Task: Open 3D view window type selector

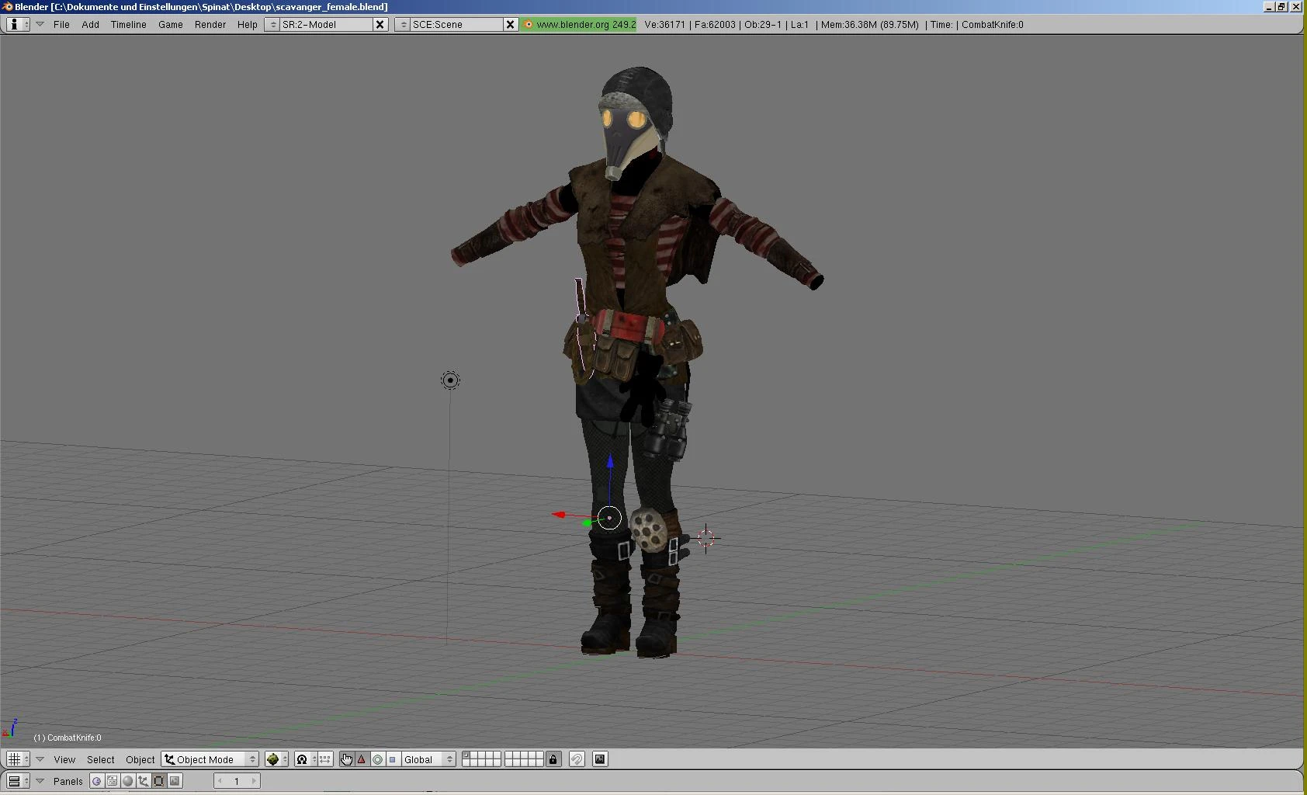Action: [x=18, y=759]
